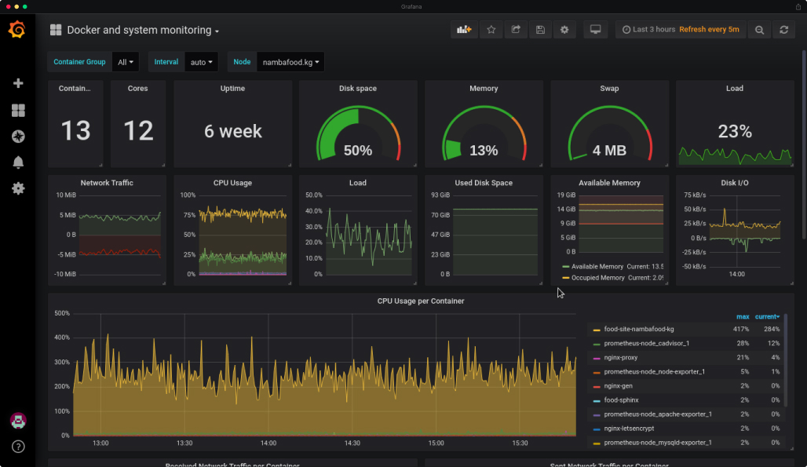
Task: Open Explore via the compass sidebar icon
Action: click(x=17, y=136)
